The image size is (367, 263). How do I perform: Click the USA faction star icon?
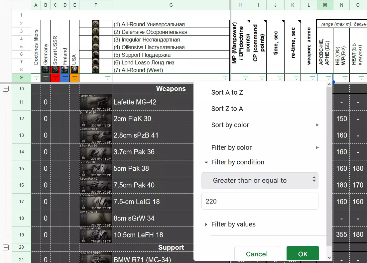74,70
